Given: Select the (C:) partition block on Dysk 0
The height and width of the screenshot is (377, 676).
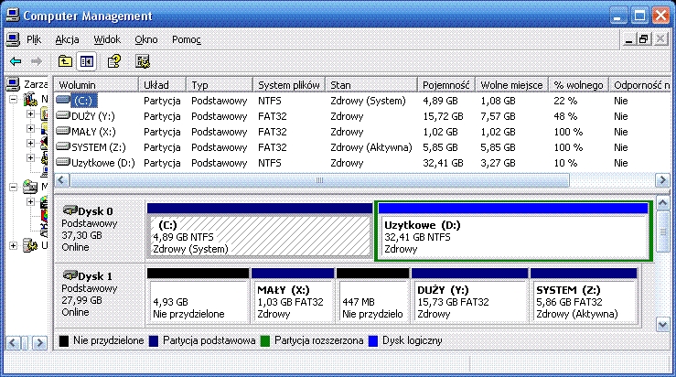Looking at the screenshot, I should click(x=260, y=231).
